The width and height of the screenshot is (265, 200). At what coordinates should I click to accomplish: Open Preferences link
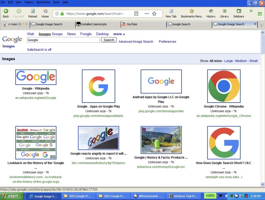[167, 42]
